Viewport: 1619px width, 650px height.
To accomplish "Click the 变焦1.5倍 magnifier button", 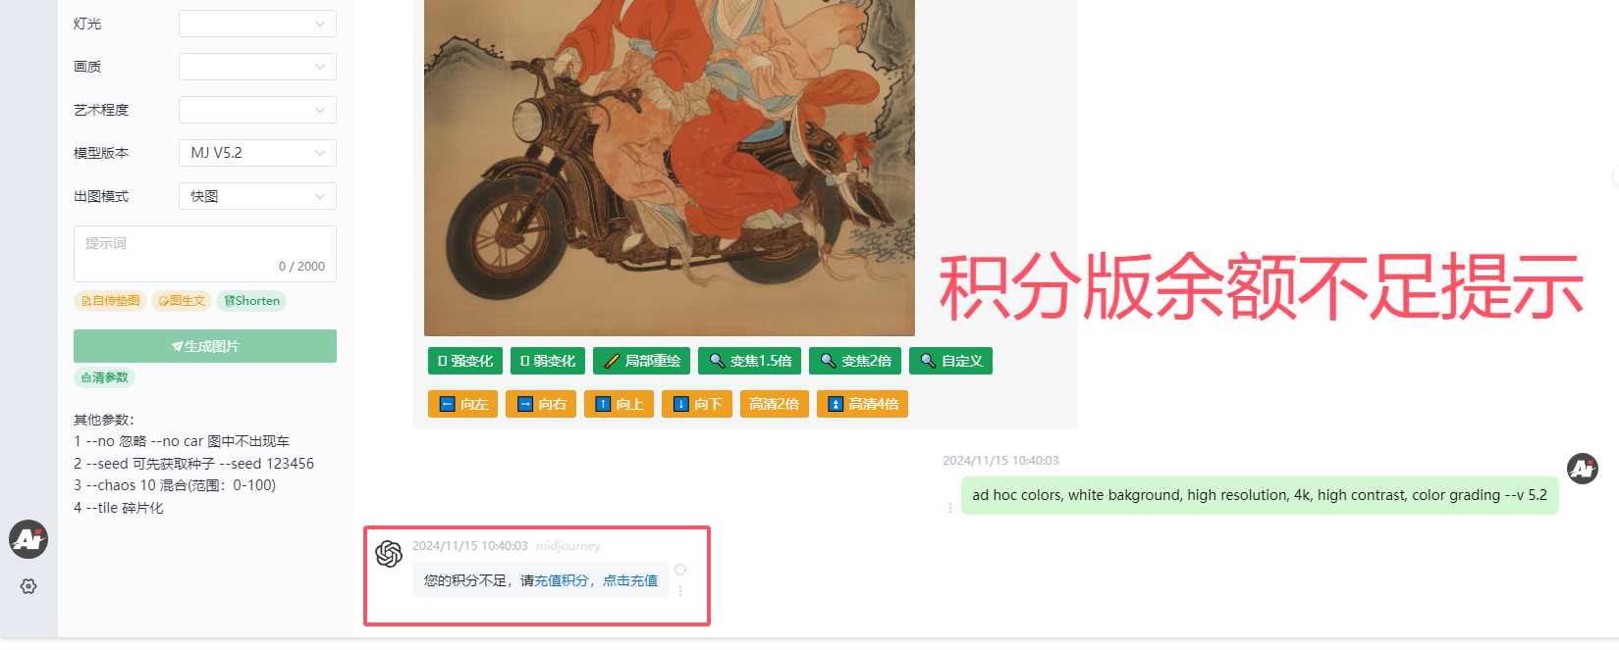I will (750, 361).
